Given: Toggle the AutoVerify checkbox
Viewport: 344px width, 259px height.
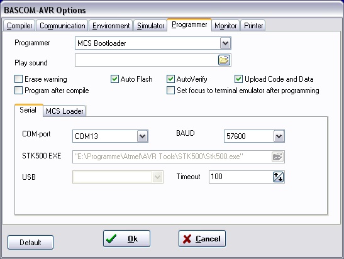Looking at the screenshot, I should tap(170, 79).
